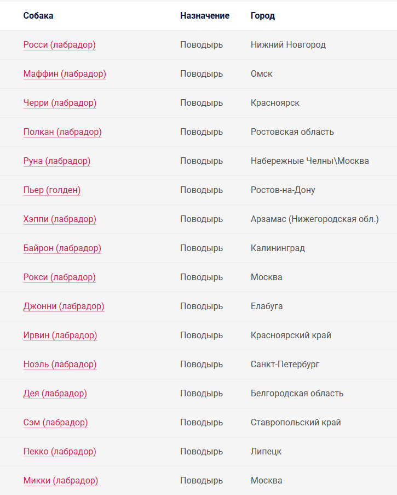Open Байрон (лабрадор) dog page
This screenshot has height=495, width=397.
click(62, 248)
